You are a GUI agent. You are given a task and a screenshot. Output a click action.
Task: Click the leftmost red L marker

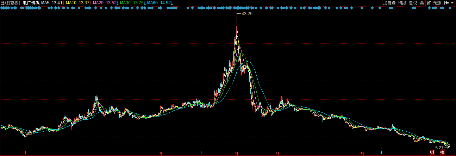(26, 153)
